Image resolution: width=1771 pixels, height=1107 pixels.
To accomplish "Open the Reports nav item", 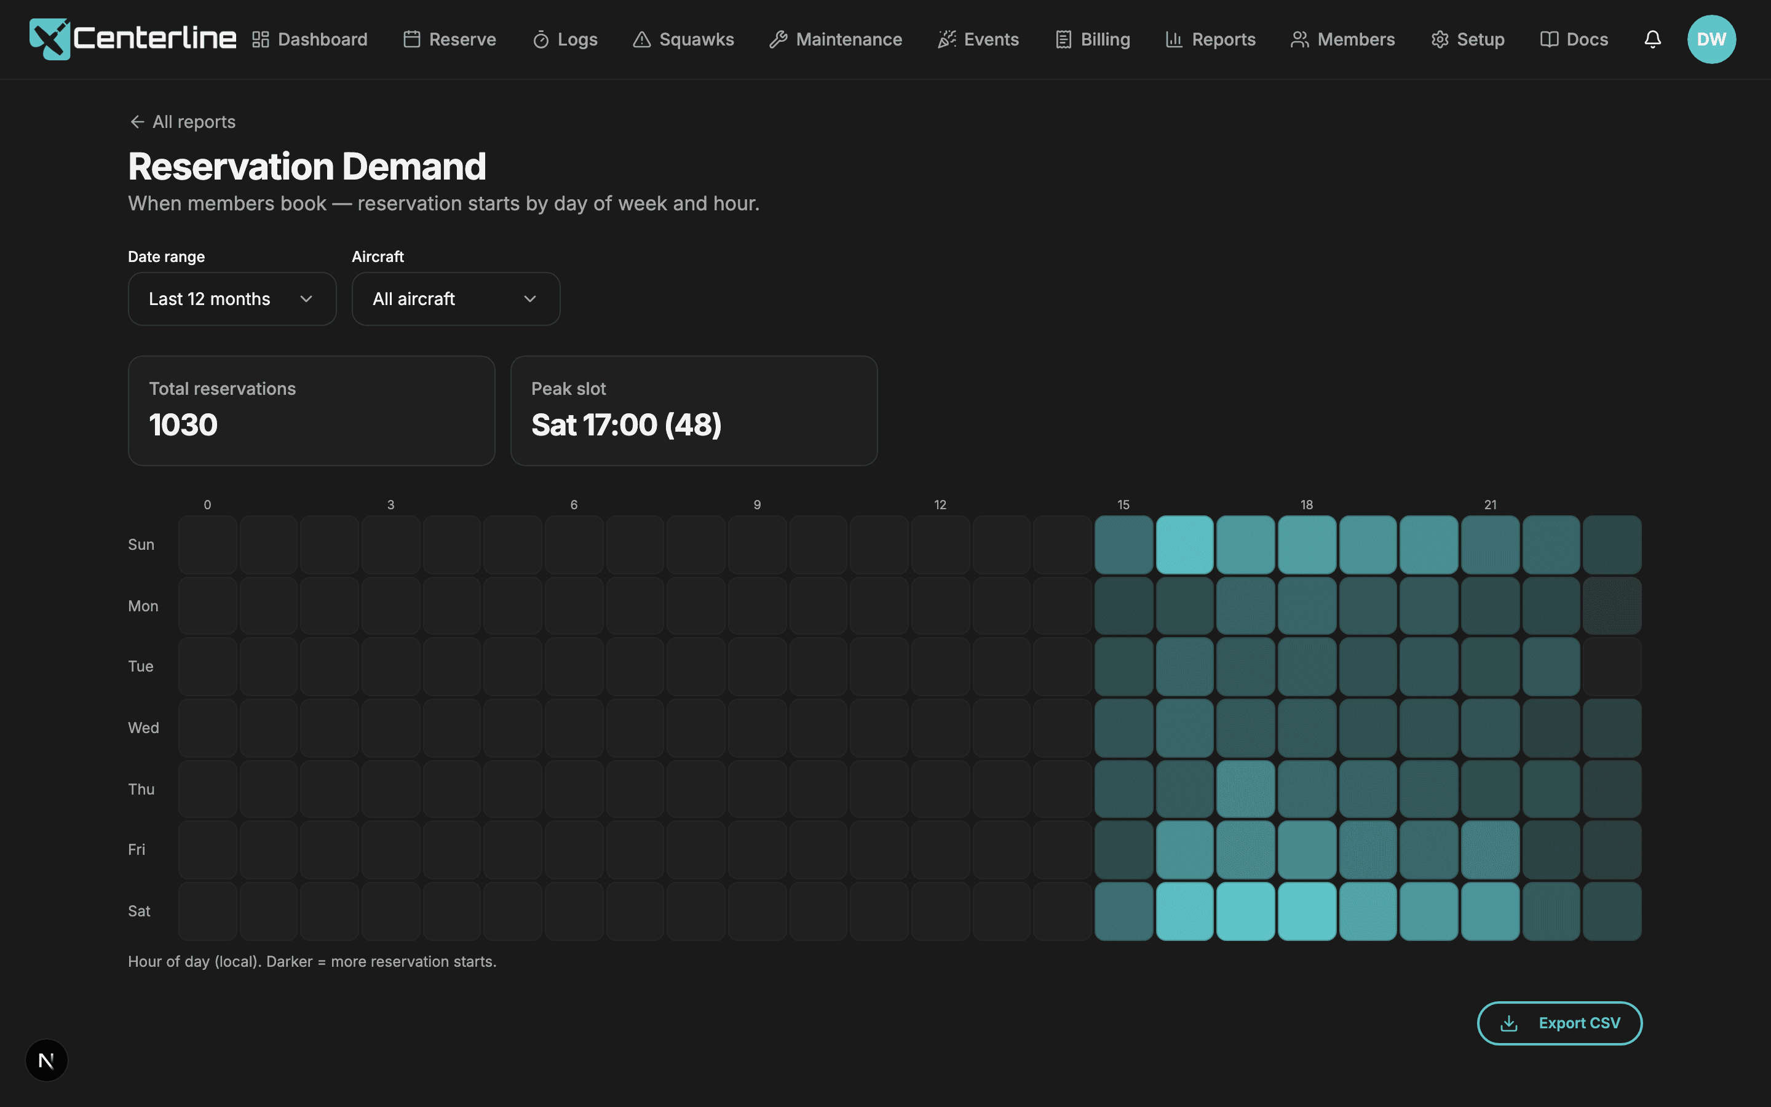I will [x=1210, y=39].
